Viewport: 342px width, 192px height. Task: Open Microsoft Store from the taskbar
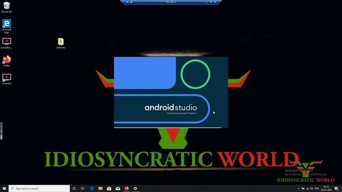pyautogui.click(x=109, y=188)
